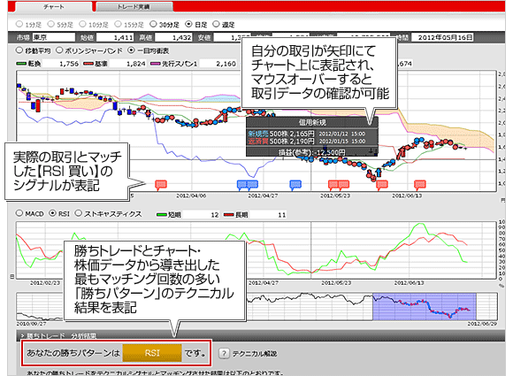
Task: Open the テクニカル解説 link
Action: 255,354
